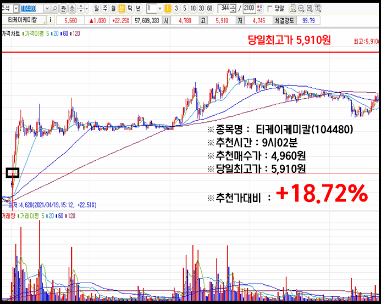Screen dimensions: 381x304
Task: Open the small dropdown arrow after stepper
Action: (x=87, y=9)
